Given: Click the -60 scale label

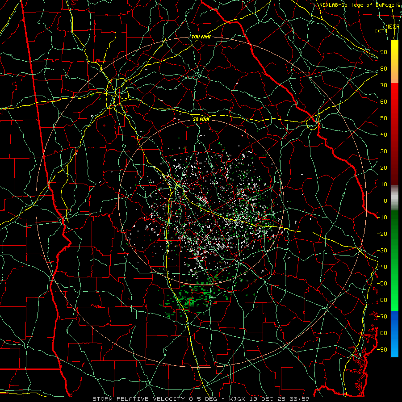Looking at the screenshot, I should pyautogui.click(x=382, y=300).
